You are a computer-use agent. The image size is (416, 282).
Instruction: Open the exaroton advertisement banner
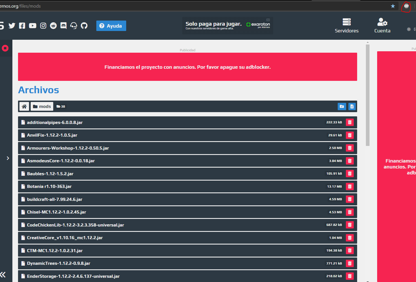[228, 26]
